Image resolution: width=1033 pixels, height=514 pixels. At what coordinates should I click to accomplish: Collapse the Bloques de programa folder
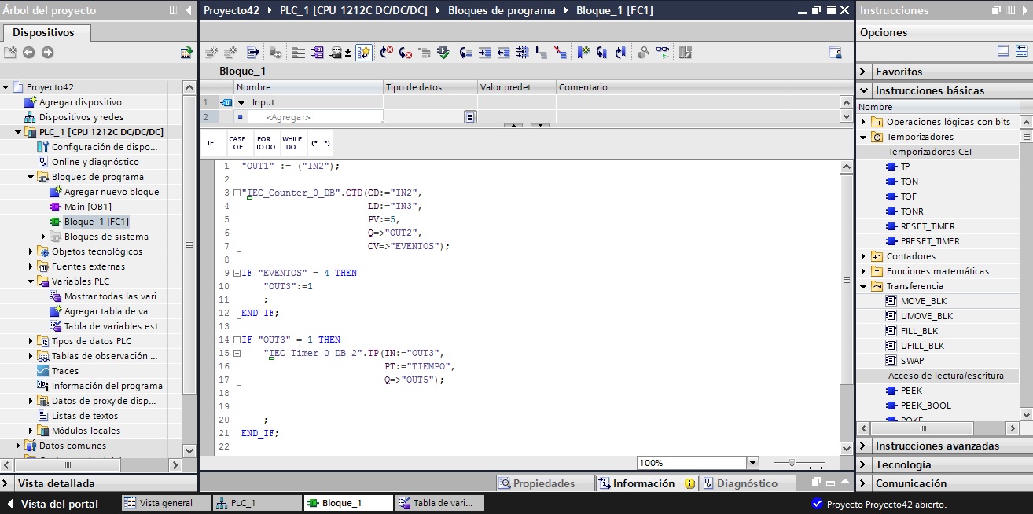(x=31, y=177)
